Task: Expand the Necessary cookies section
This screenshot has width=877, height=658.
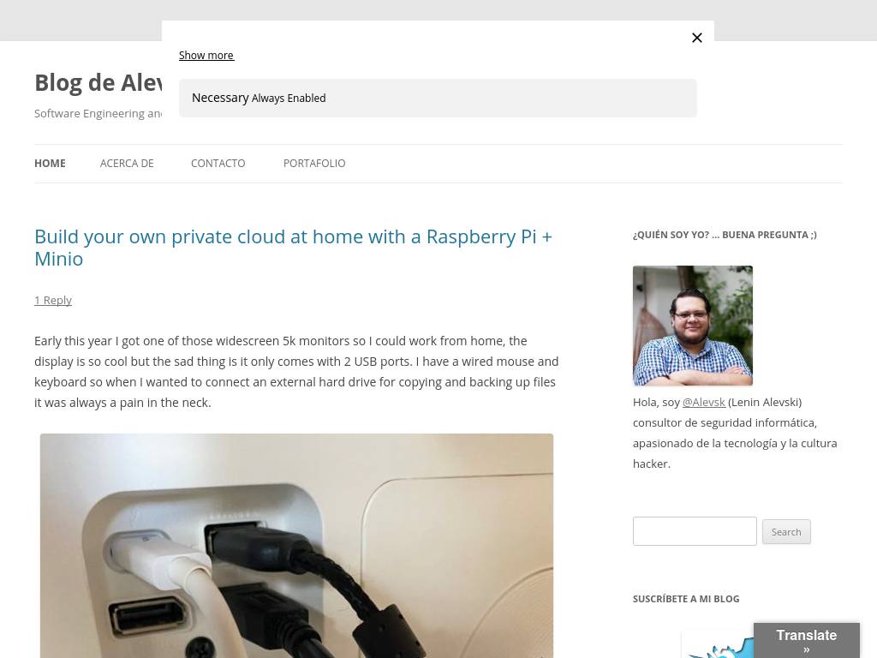Action: click(438, 98)
